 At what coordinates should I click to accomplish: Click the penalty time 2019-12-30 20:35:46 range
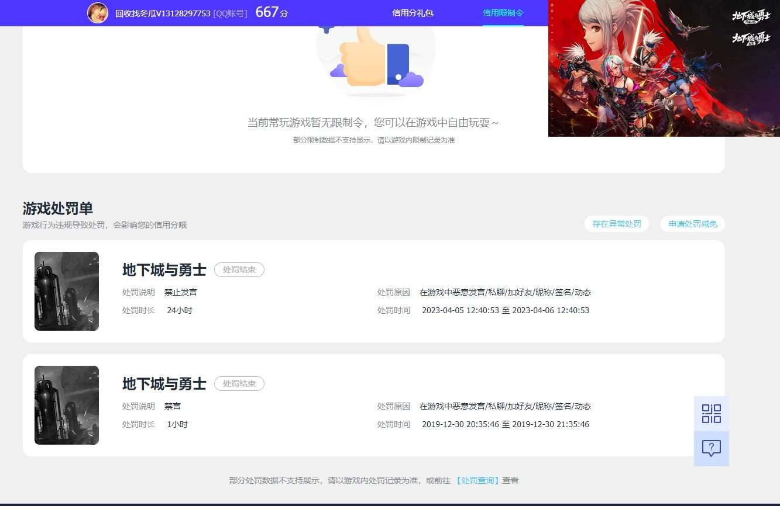click(x=506, y=424)
